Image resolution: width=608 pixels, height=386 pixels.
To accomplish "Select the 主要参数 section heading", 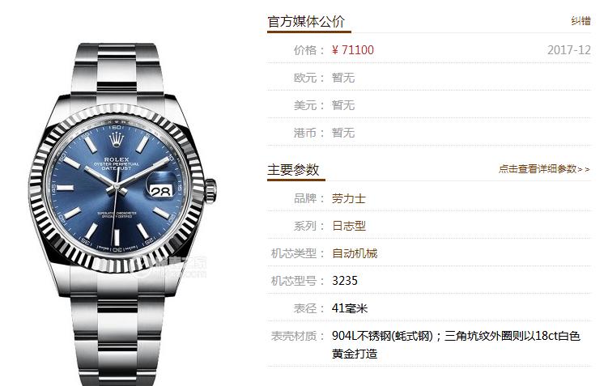I will point(293,170).
